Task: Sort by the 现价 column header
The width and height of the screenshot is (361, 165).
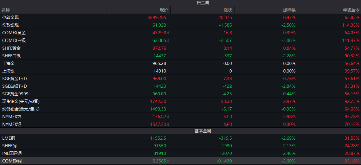Action: coord(164,10)
